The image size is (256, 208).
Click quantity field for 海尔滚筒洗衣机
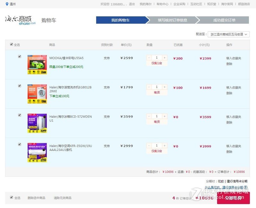(x=157, y=87)
